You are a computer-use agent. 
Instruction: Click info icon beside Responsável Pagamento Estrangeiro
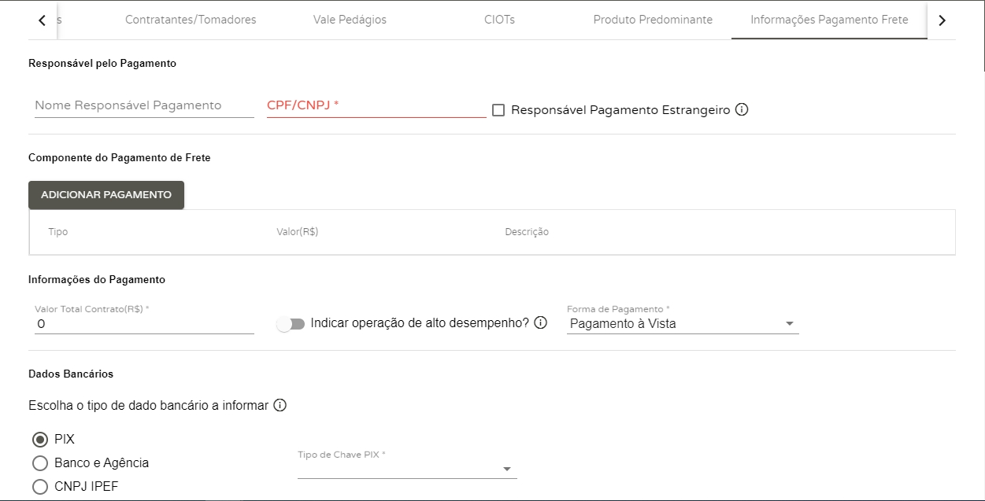click(x=741, y=110)
